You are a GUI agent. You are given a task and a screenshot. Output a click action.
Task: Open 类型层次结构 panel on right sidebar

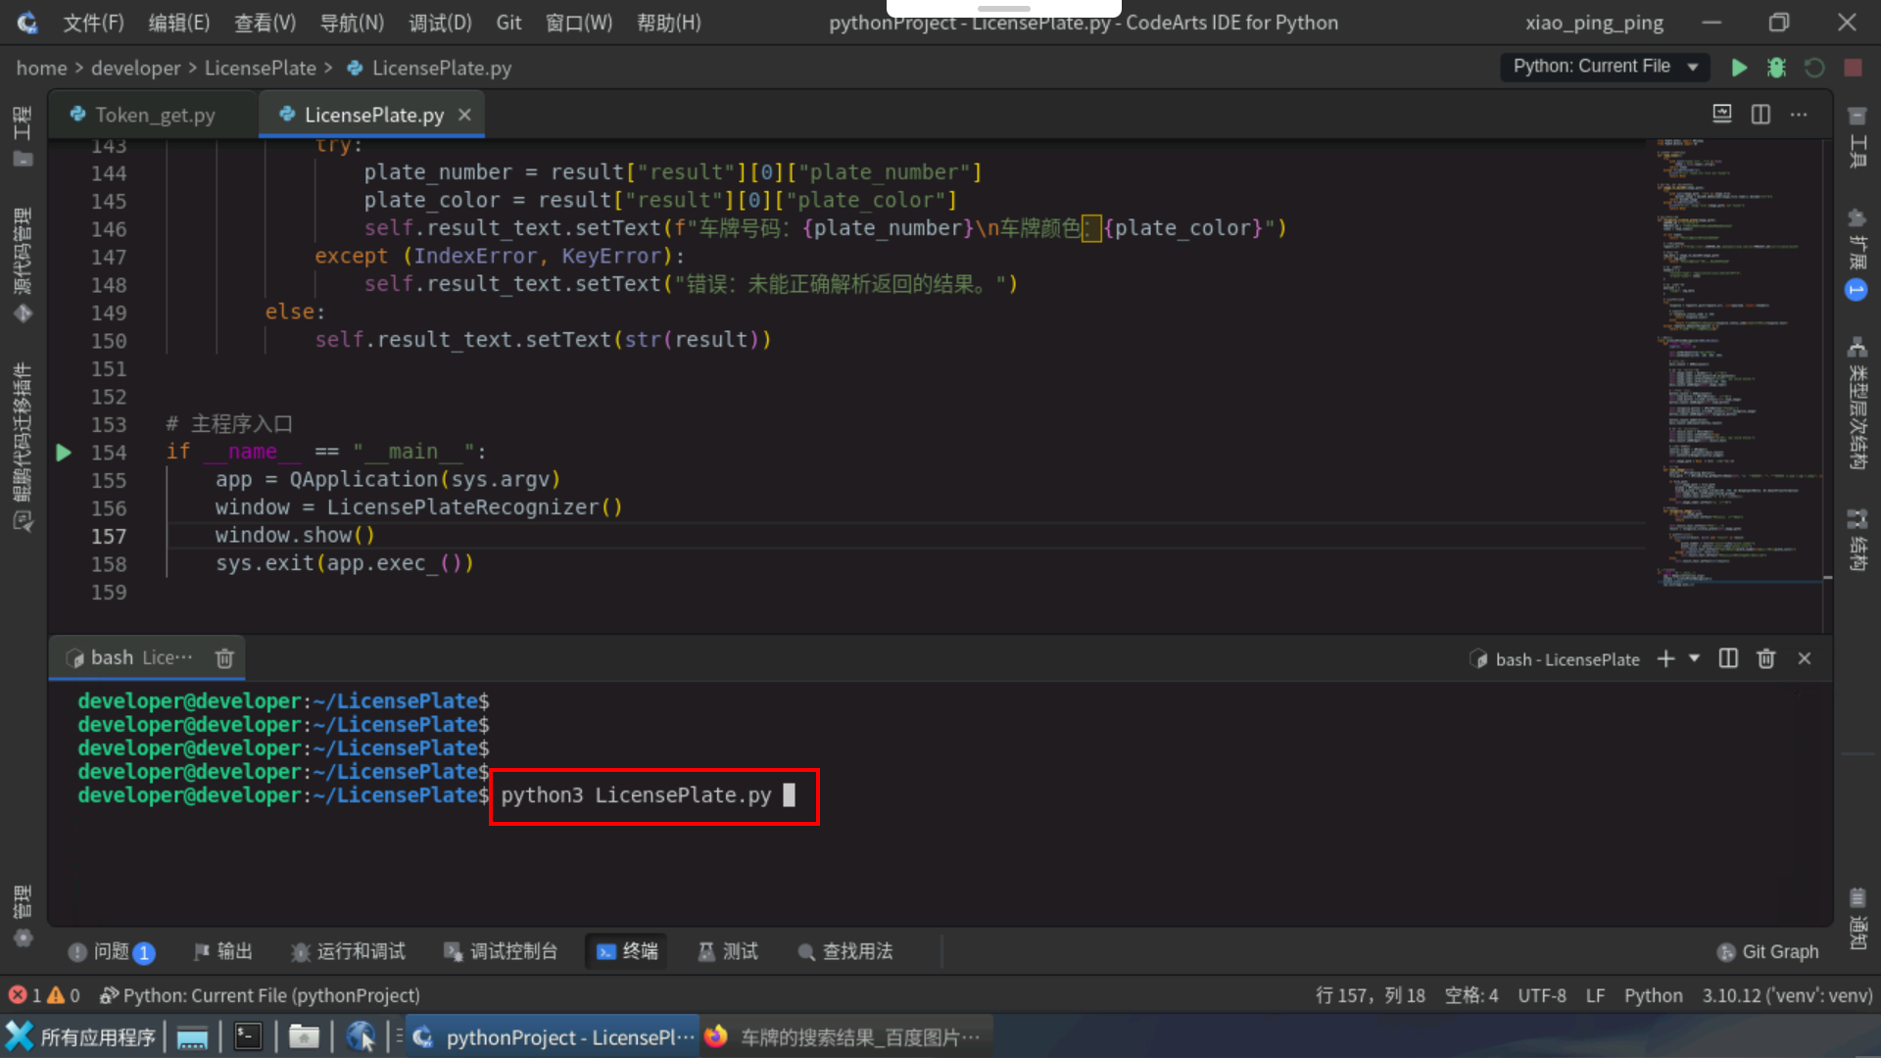point(1858,411)
